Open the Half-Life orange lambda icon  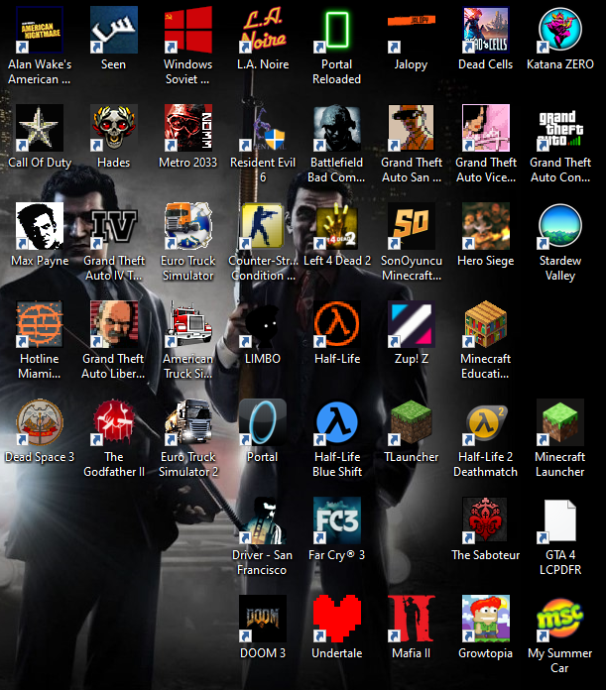(x=336, y=325)
